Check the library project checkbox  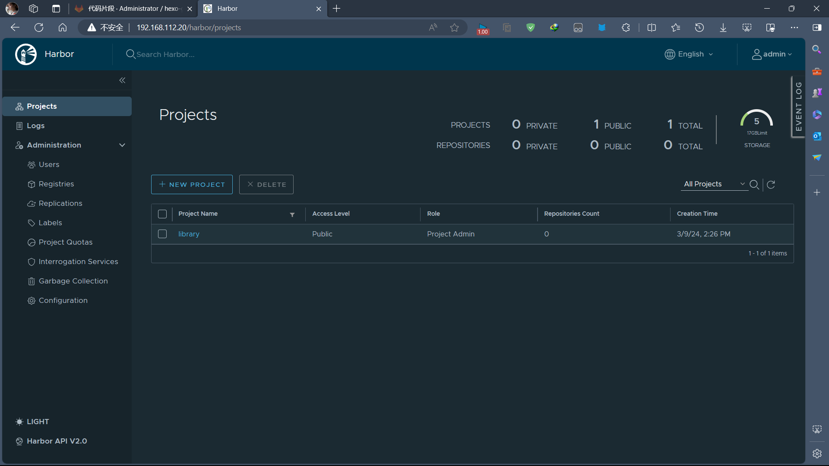(x=162, y=234)
